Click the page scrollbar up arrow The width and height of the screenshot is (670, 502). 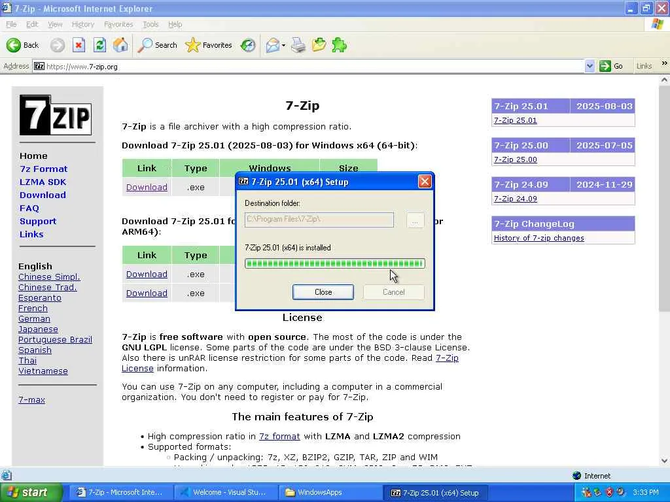point(665,80)
